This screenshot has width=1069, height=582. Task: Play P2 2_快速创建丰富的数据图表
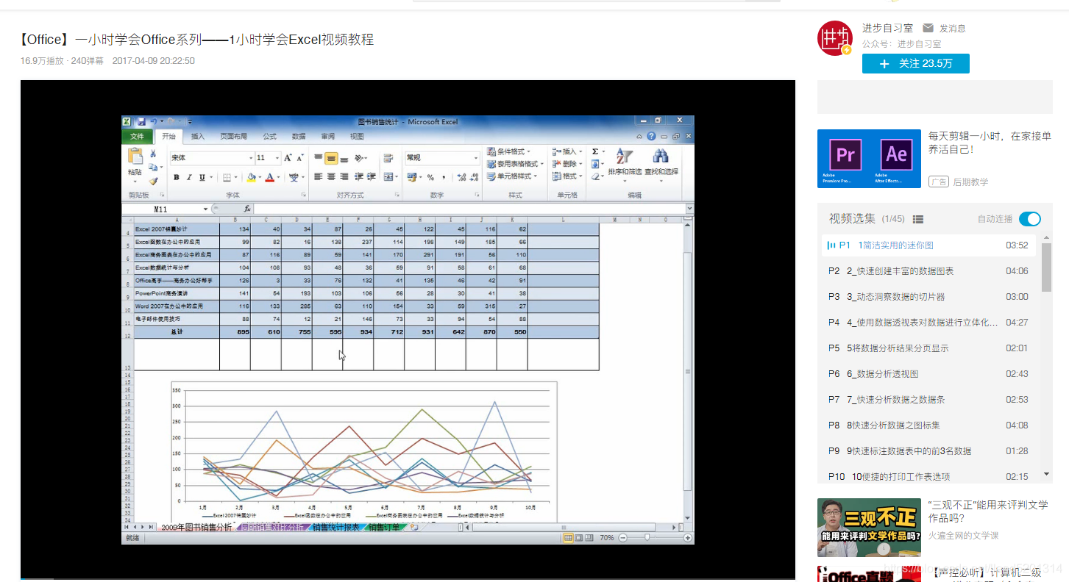point(928,271)
